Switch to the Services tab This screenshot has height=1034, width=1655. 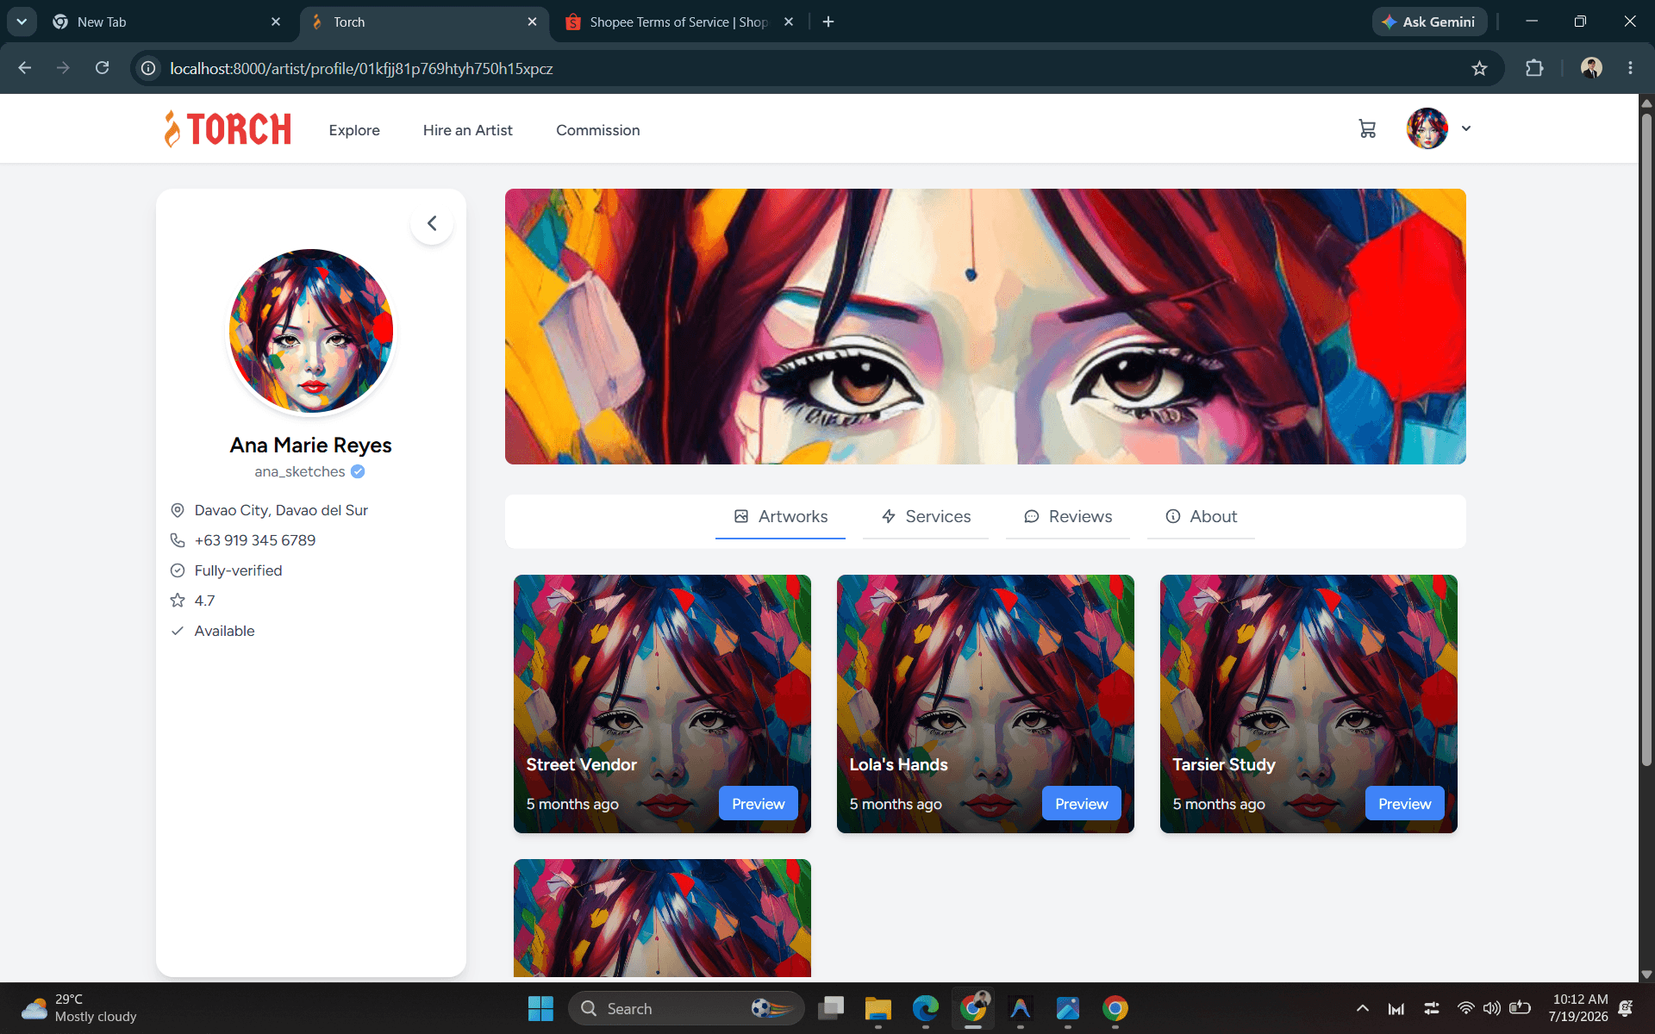pos(926,517)
